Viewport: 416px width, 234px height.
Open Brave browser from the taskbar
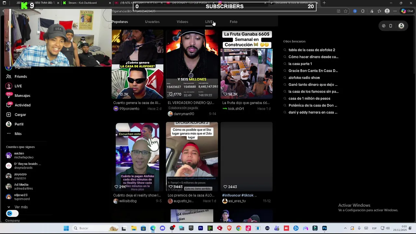[x=229, y=228]
